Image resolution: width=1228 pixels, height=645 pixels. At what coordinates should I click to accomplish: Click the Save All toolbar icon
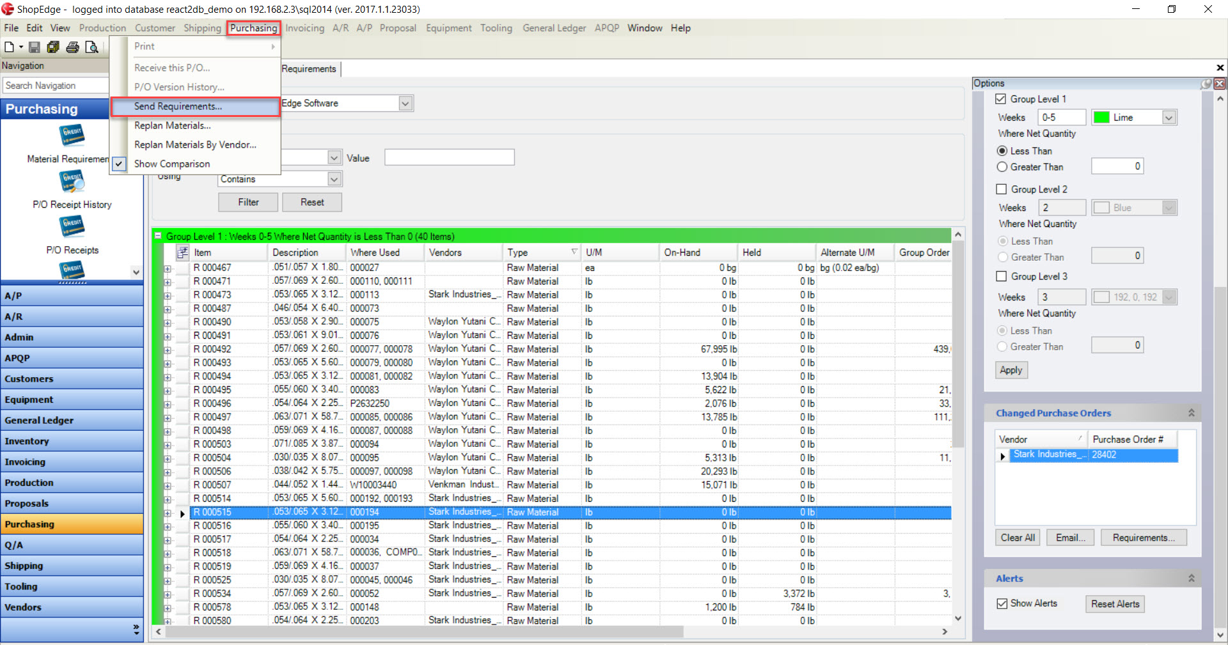coord(53,47)
